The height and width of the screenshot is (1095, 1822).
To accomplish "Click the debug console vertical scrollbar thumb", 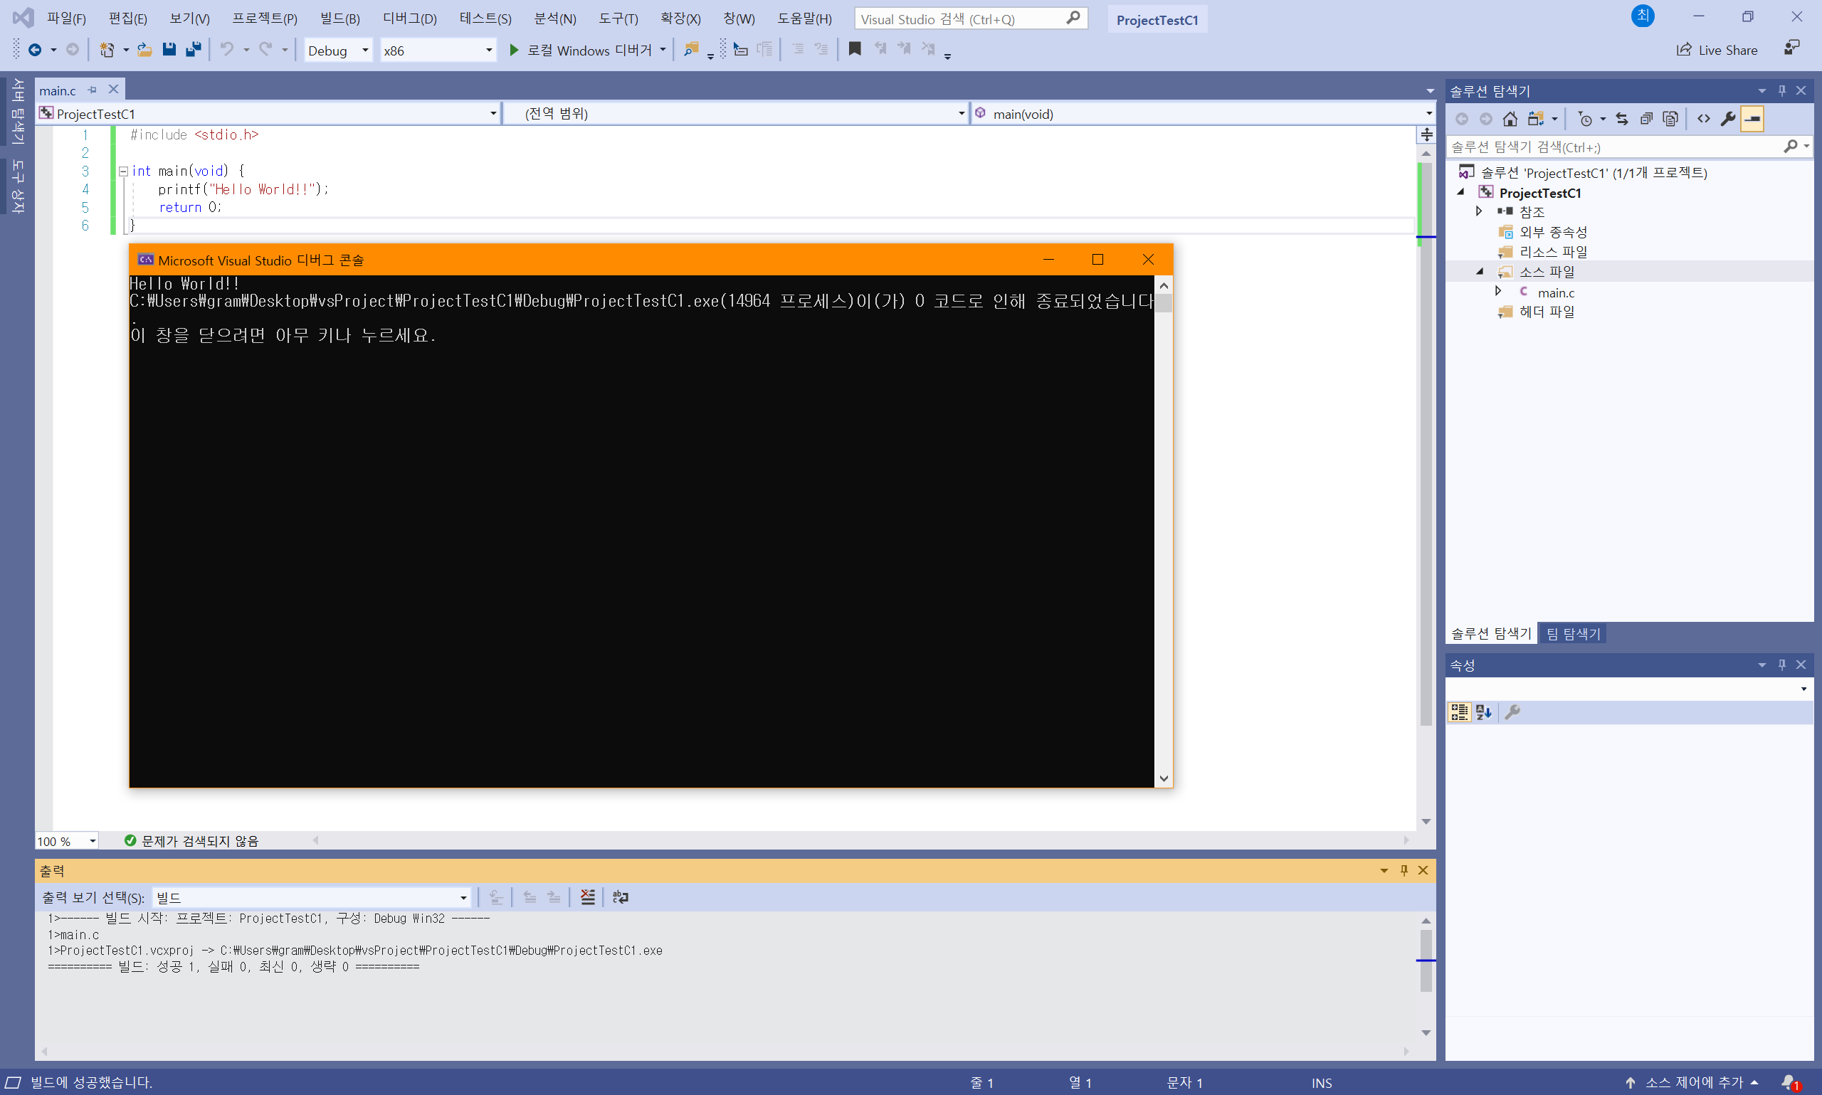I will pyautogui.click(x=1164, y=303).
